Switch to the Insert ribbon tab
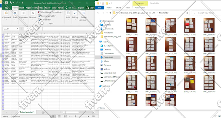The width and height of the screenshot is (221, 118). [21, 8]
